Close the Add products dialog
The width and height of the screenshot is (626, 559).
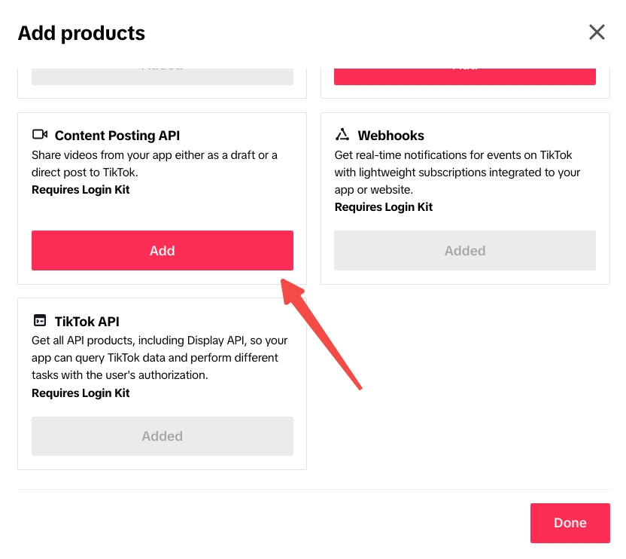click(597, 32)
